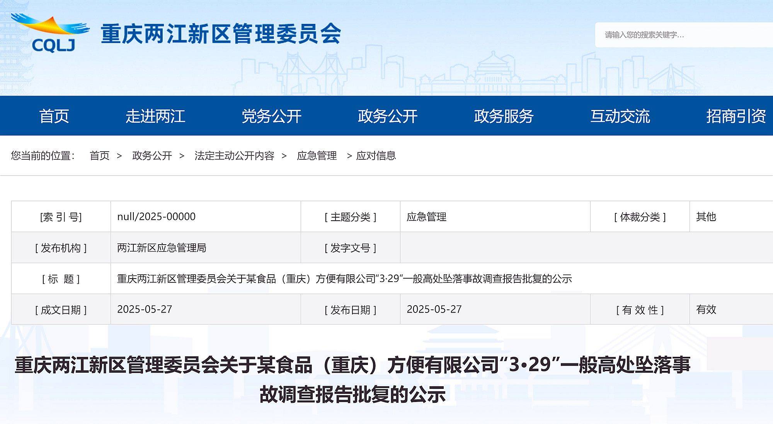Click the [标题] label cell
This screenshot has height=424, width=773.
pyautogui.click(x=61, y=279)
